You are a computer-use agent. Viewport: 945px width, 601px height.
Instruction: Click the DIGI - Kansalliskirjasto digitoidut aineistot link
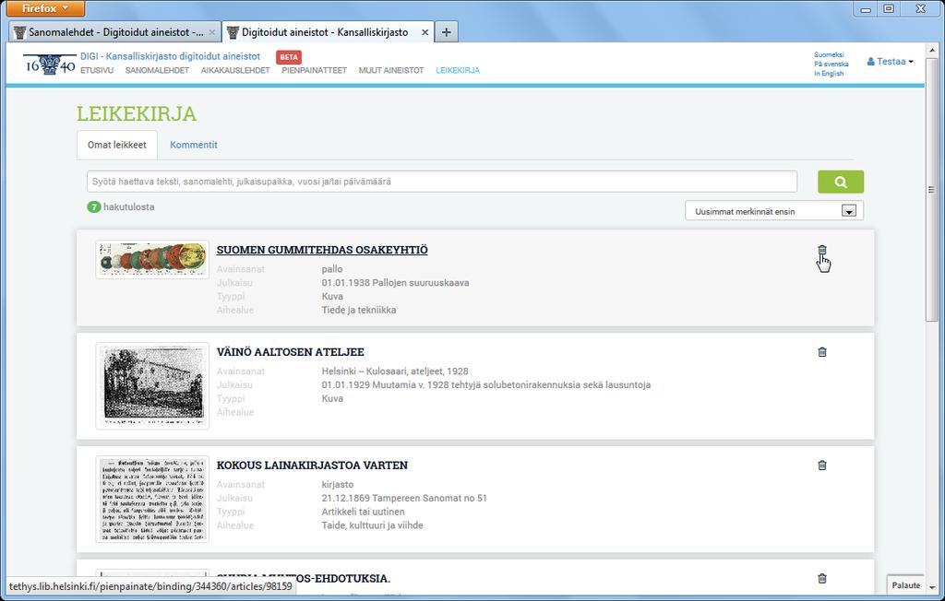coord(171,56)
